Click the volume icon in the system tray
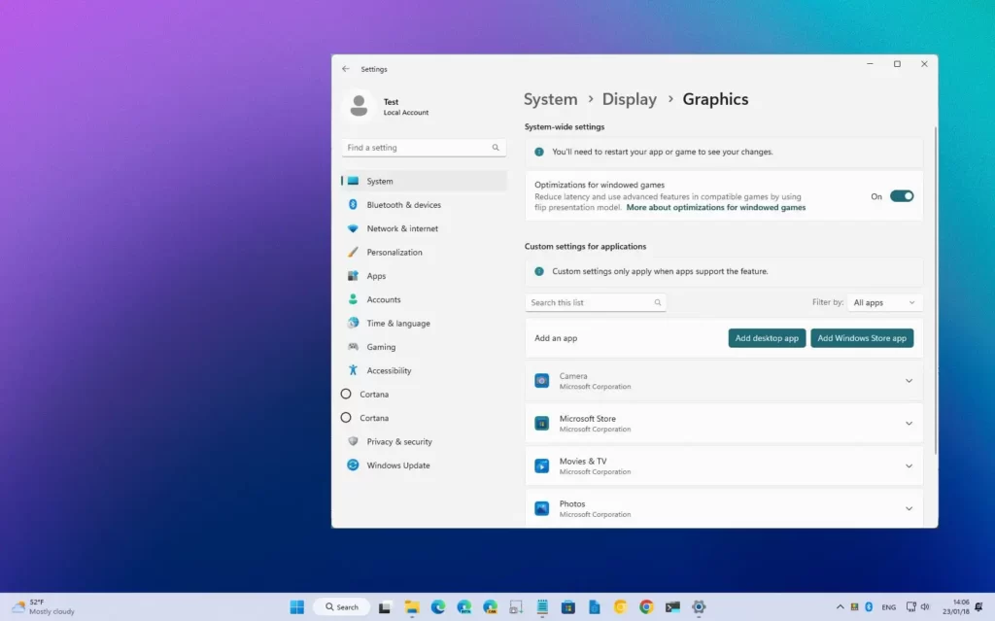This screenshot has width=995, height=621. click(x=925, y=607)
